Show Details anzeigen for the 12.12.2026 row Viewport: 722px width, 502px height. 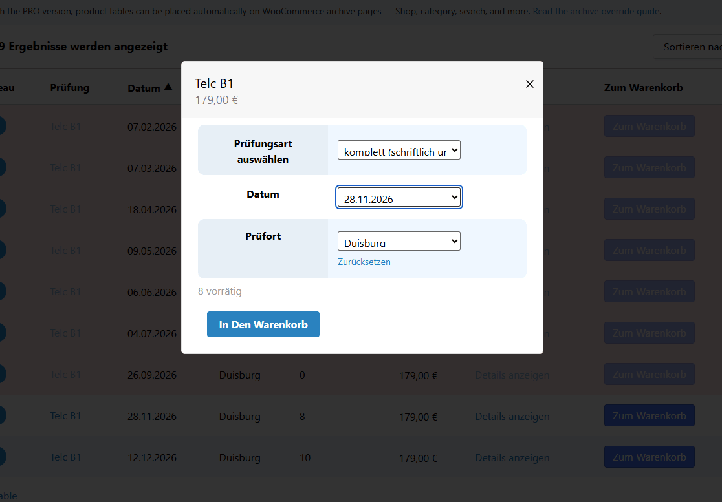coord(512,458)
